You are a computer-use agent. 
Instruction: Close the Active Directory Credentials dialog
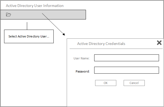pyautogui.click(x=159, y=43)
